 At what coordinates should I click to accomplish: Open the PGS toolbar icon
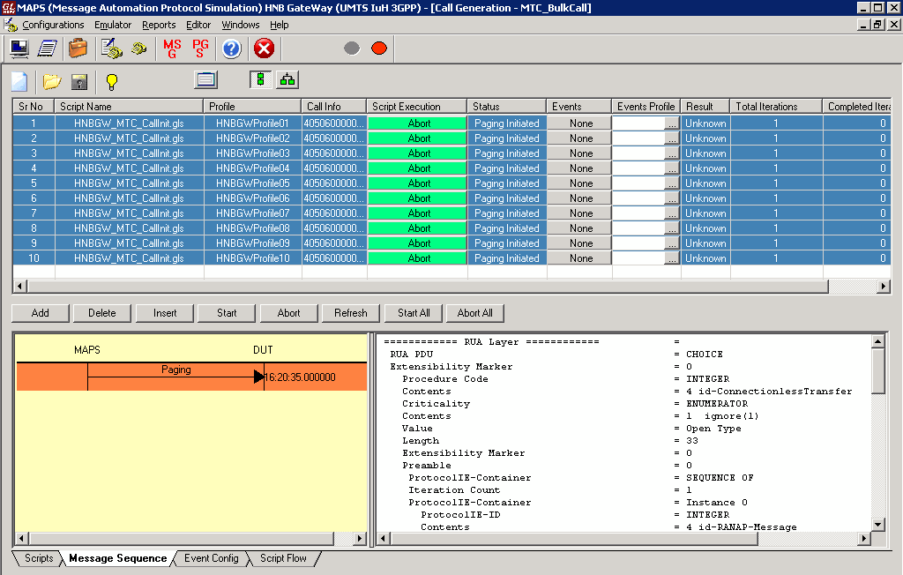click(x=200, y=49)
